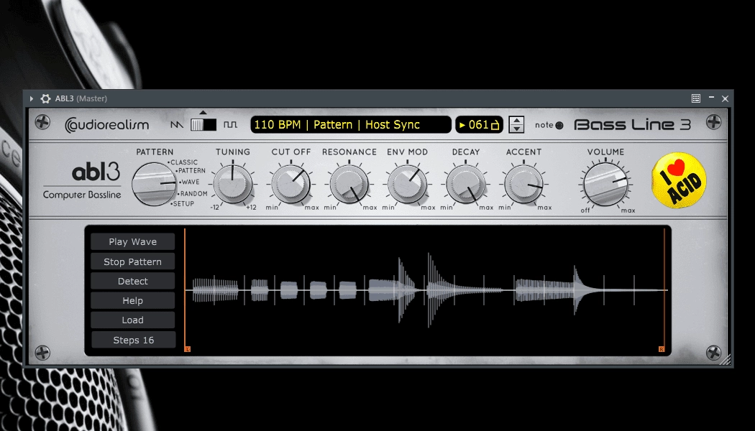Click the Stop Pattern button

132,261
